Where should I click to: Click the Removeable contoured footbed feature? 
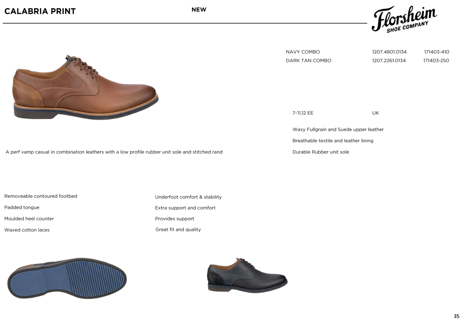[x=41, y=196]
